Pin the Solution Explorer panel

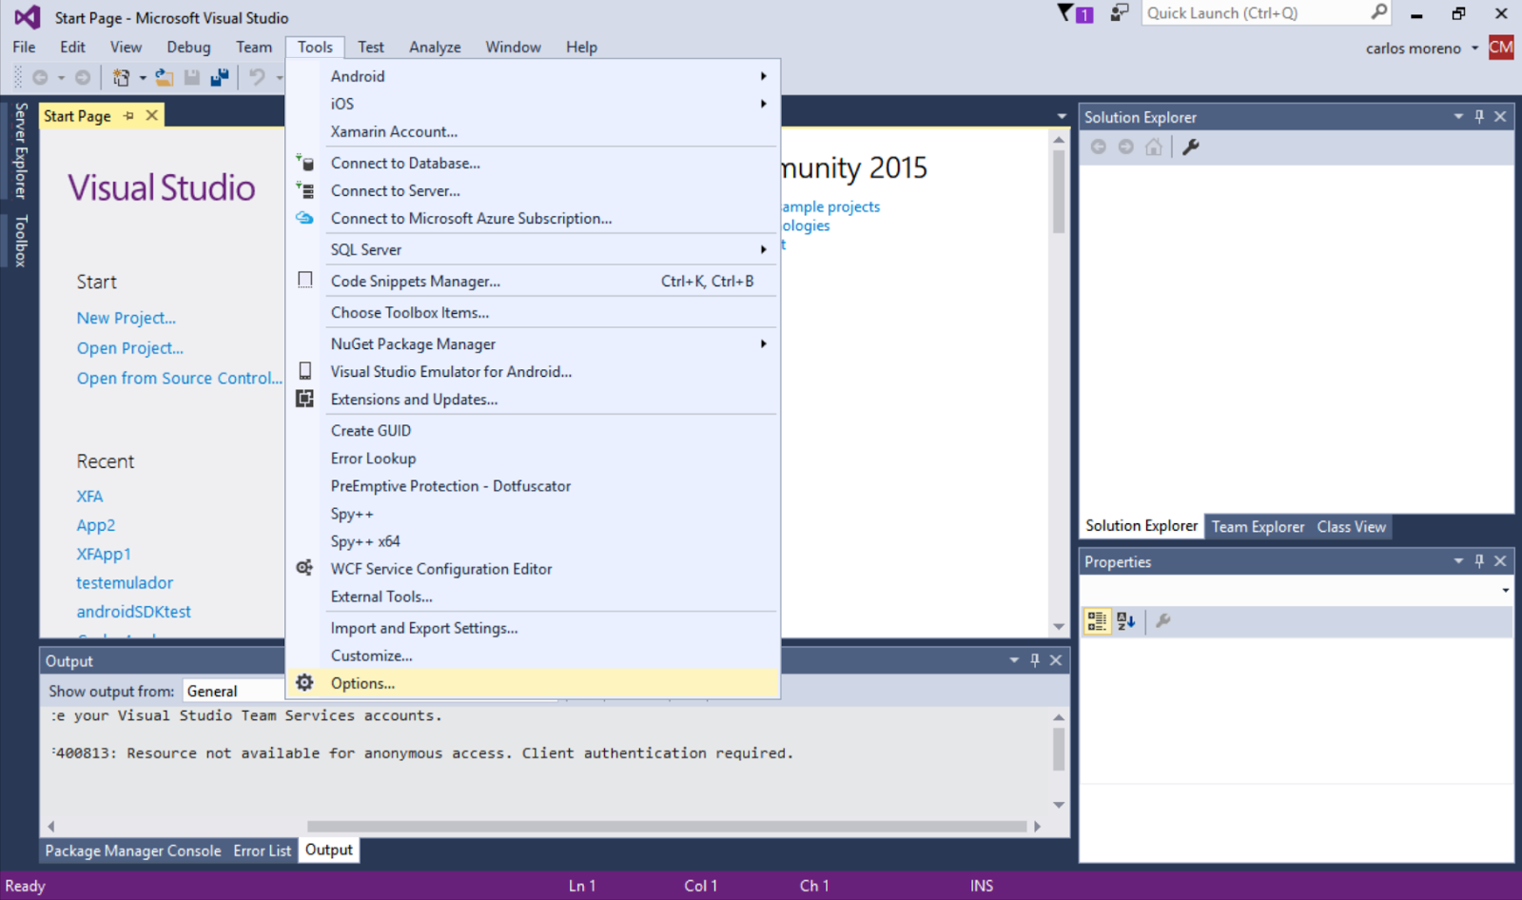click(x=1479, y=116)
